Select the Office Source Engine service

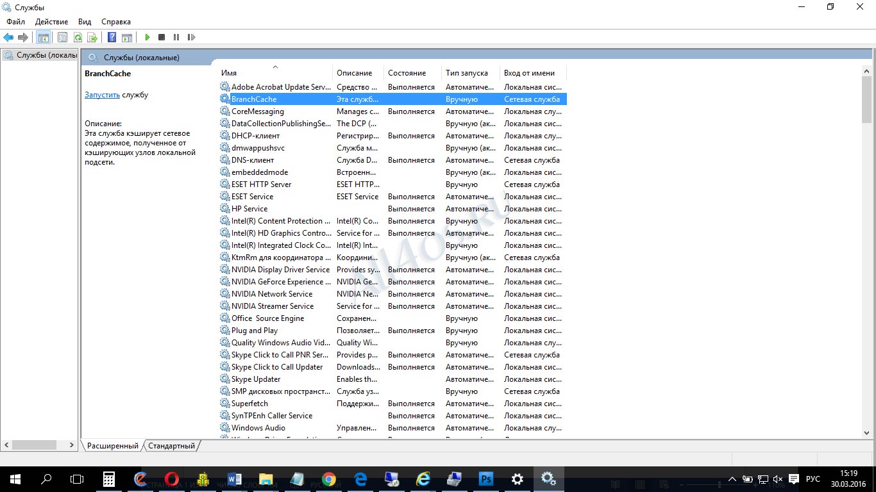(x=392, y=318)
